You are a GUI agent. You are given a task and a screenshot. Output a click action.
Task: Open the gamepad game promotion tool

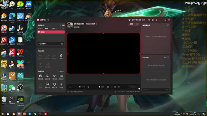click(61, 77)
